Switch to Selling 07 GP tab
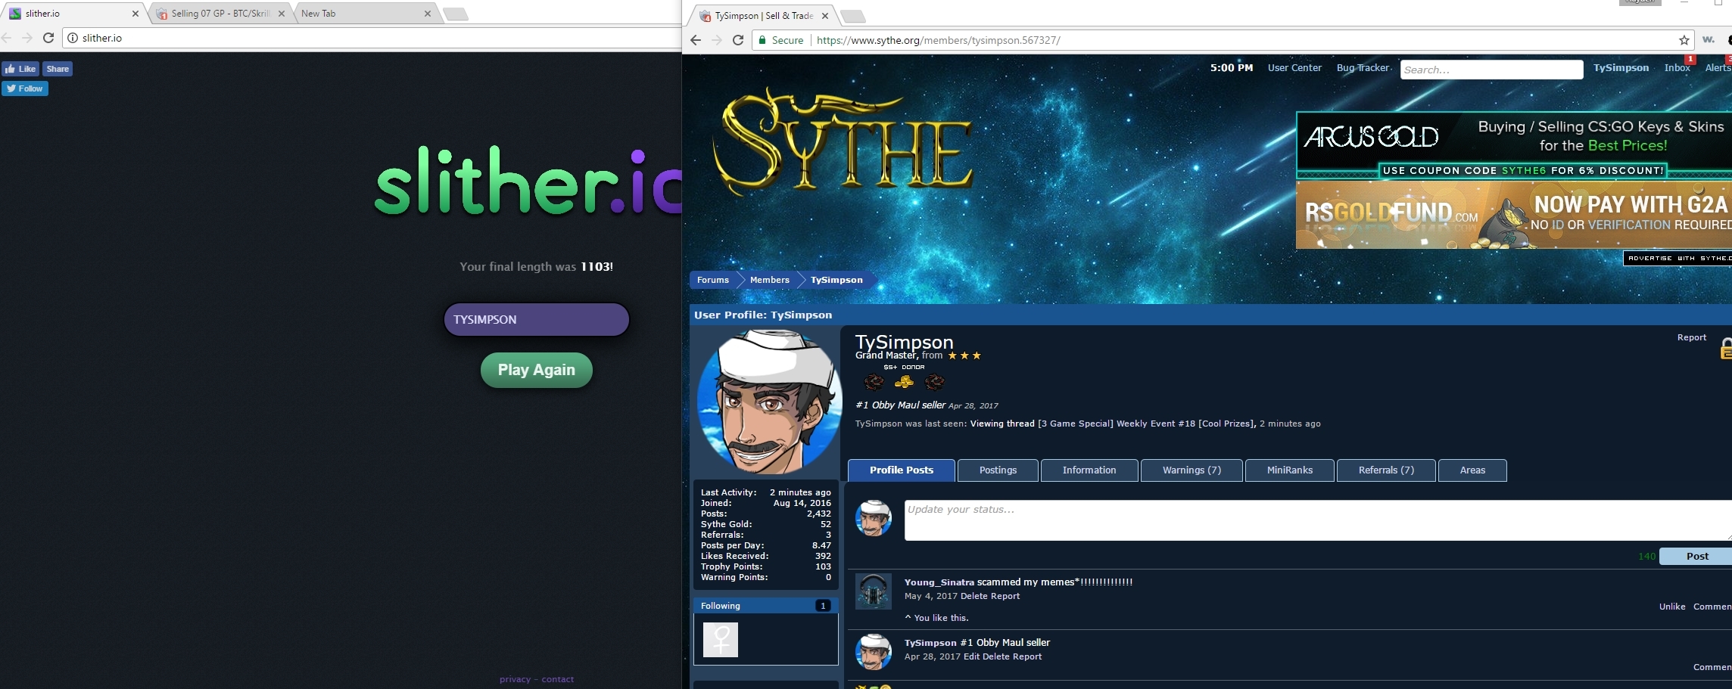The width and height of the screenshot is (1732, 689). tap(220, 14)
